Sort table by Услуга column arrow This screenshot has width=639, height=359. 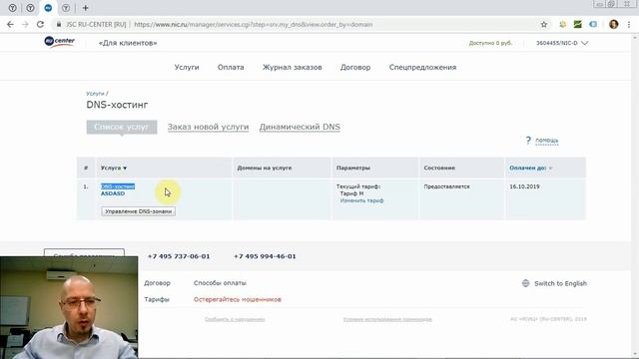pyautogui.click(x=125, y=169)
